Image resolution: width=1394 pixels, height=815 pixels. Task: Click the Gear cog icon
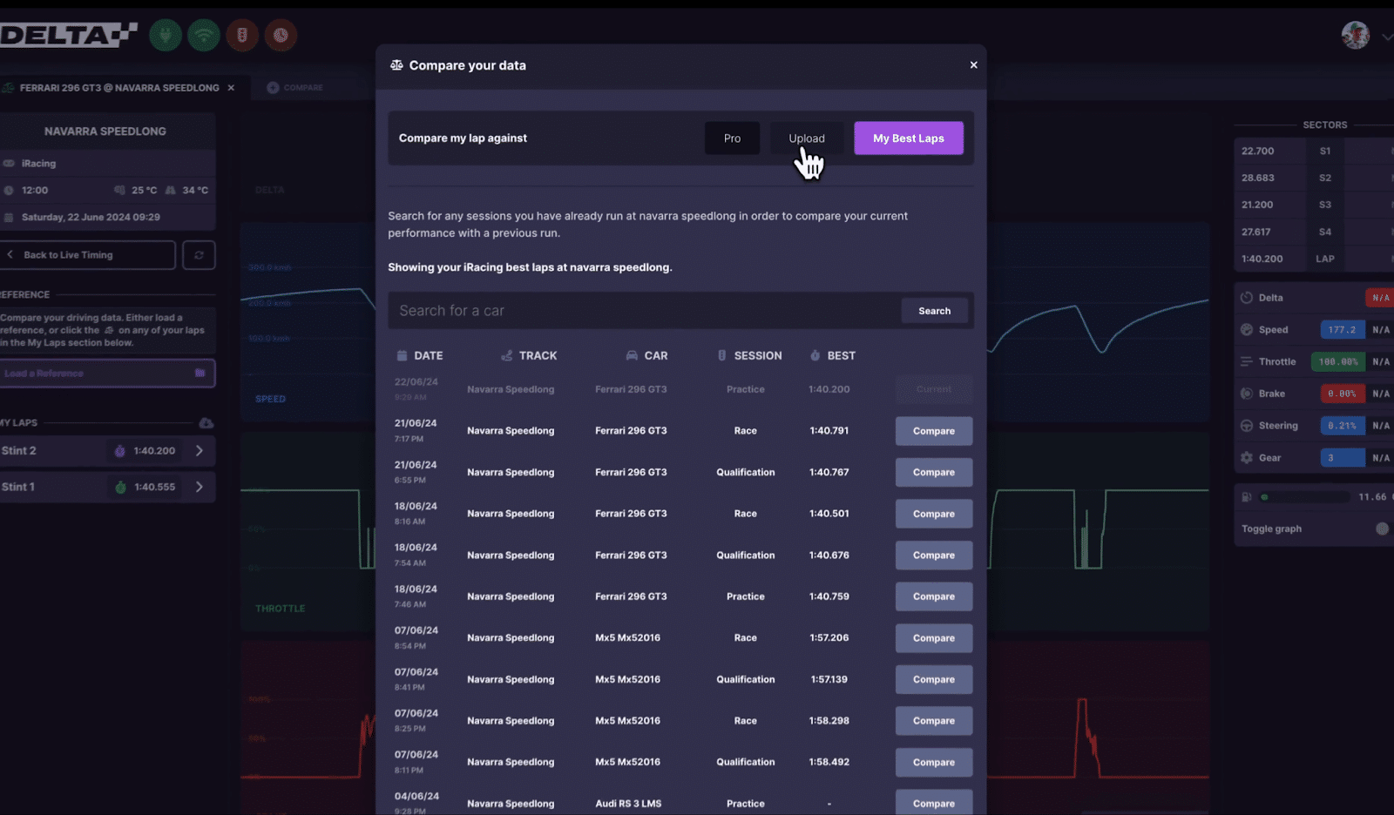[1247, 458]
